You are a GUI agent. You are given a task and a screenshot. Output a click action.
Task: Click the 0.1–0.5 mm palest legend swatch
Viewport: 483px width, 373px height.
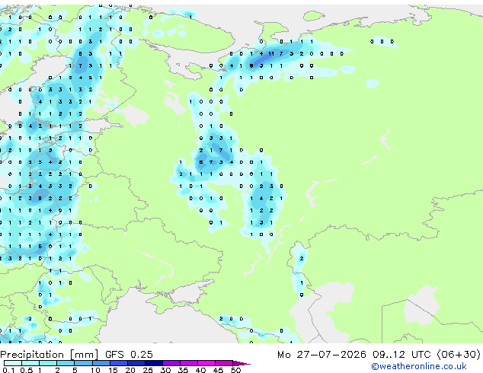click(13, 363)
